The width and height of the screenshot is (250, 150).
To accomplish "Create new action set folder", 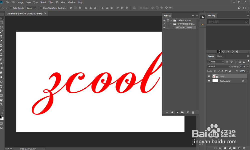I will point(182,112).
